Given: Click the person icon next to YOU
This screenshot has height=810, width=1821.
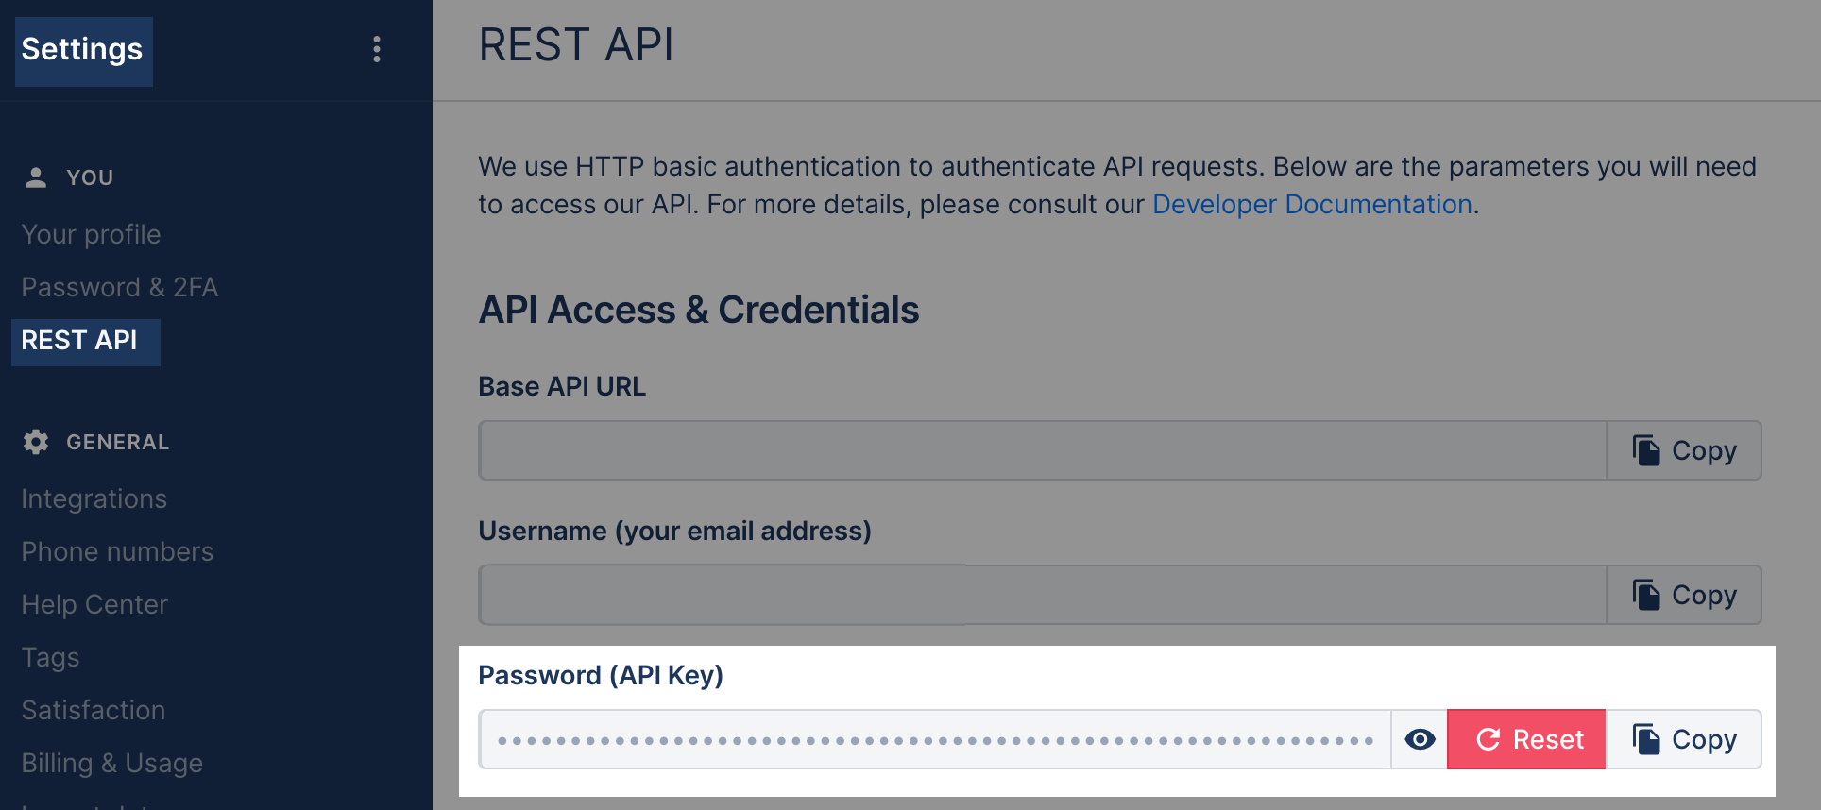Looking at the screenshot, I should (36, 177).
